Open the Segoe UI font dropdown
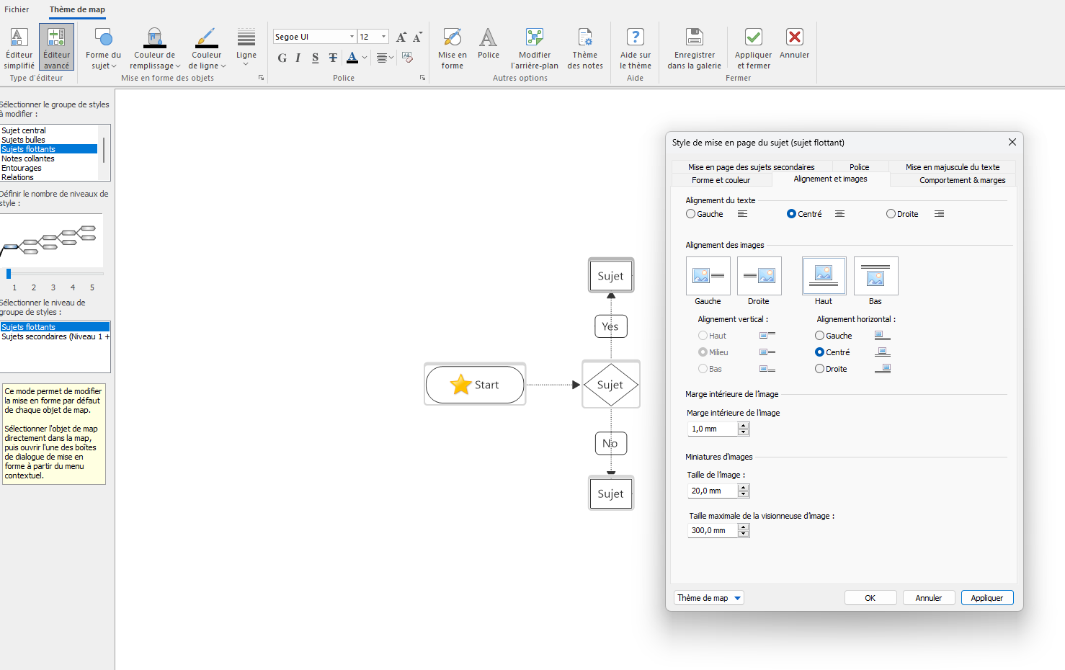The width and height of the screenshot is (1065, 670). 352,37
